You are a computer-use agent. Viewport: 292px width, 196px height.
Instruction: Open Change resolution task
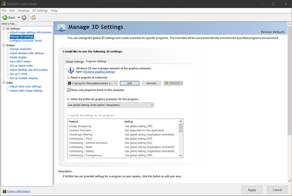[21, 49]
